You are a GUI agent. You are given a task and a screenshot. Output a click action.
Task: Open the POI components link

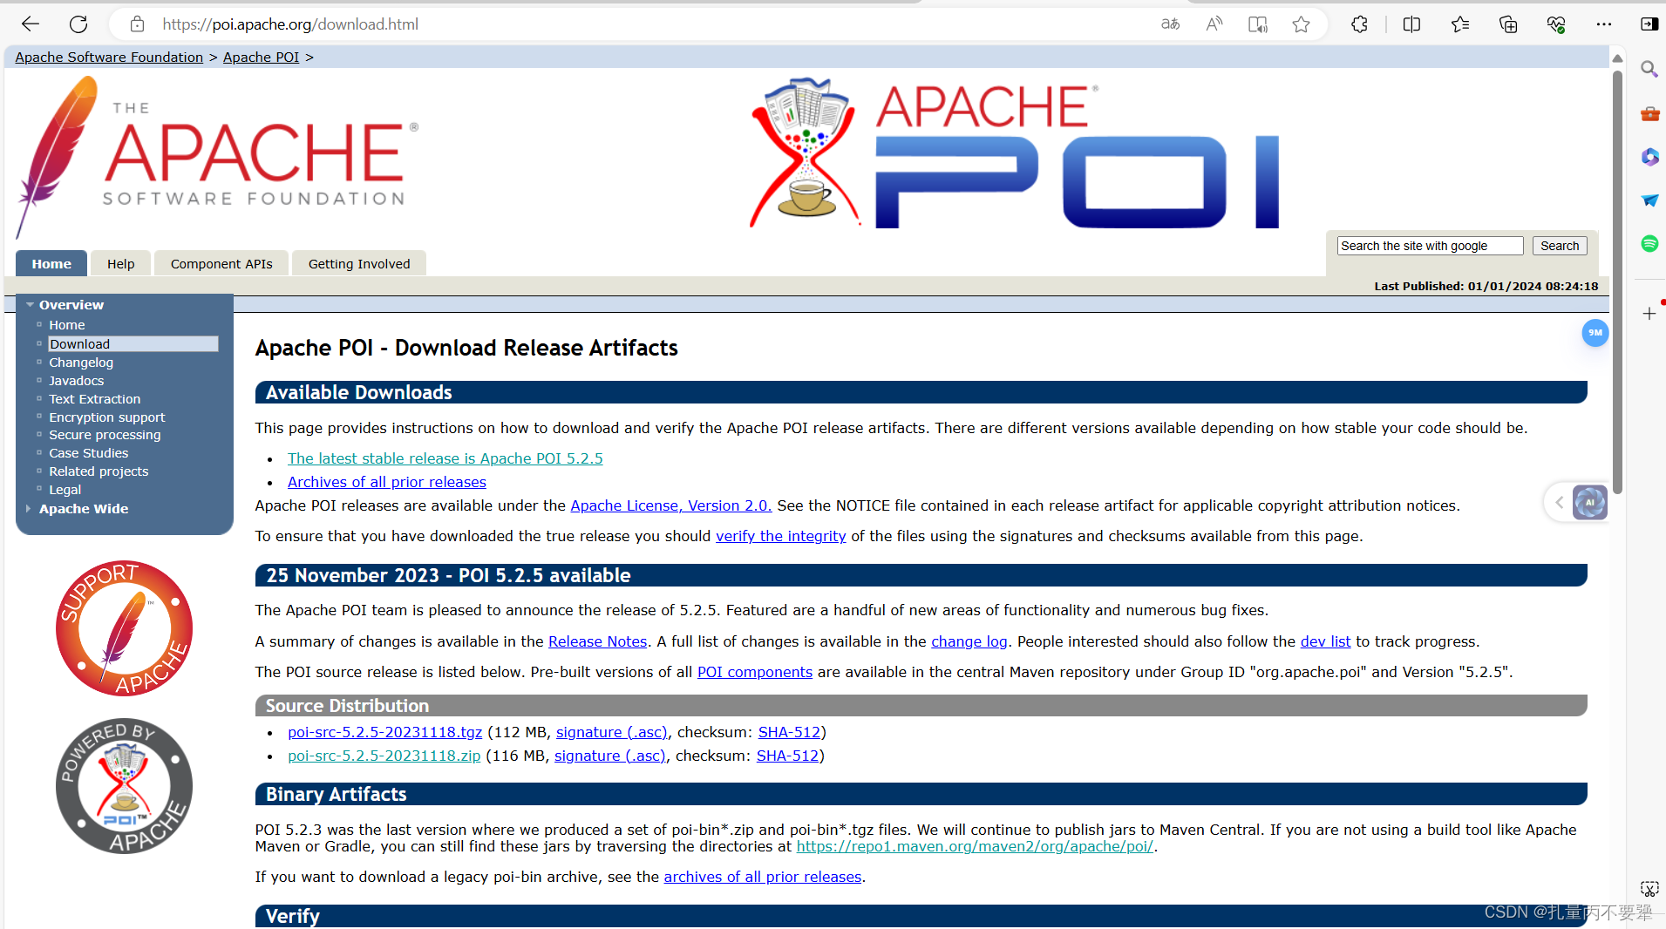click(x=755, y=672)
